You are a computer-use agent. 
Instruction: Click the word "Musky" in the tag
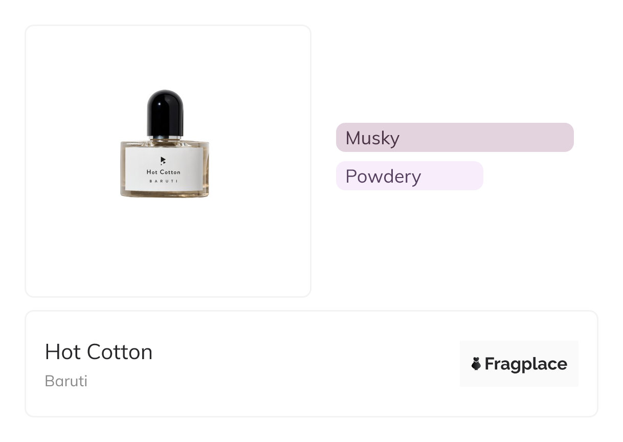372,138
